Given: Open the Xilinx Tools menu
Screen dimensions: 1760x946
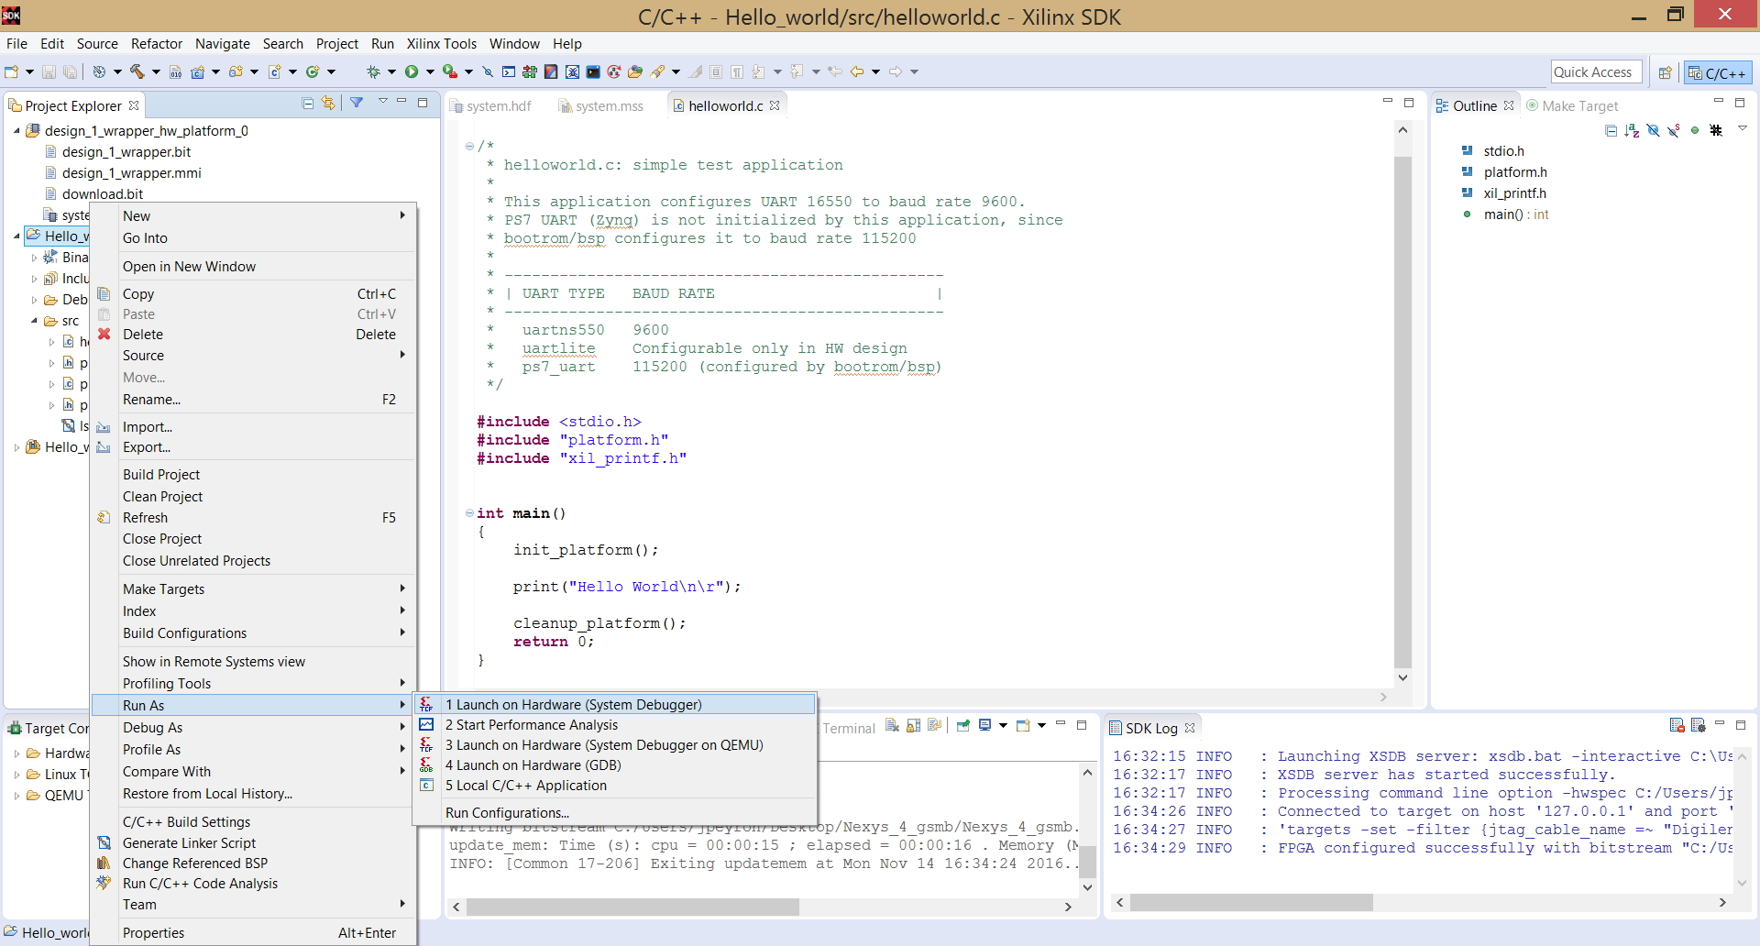Looking at the screenshot, I should (442, 44).
